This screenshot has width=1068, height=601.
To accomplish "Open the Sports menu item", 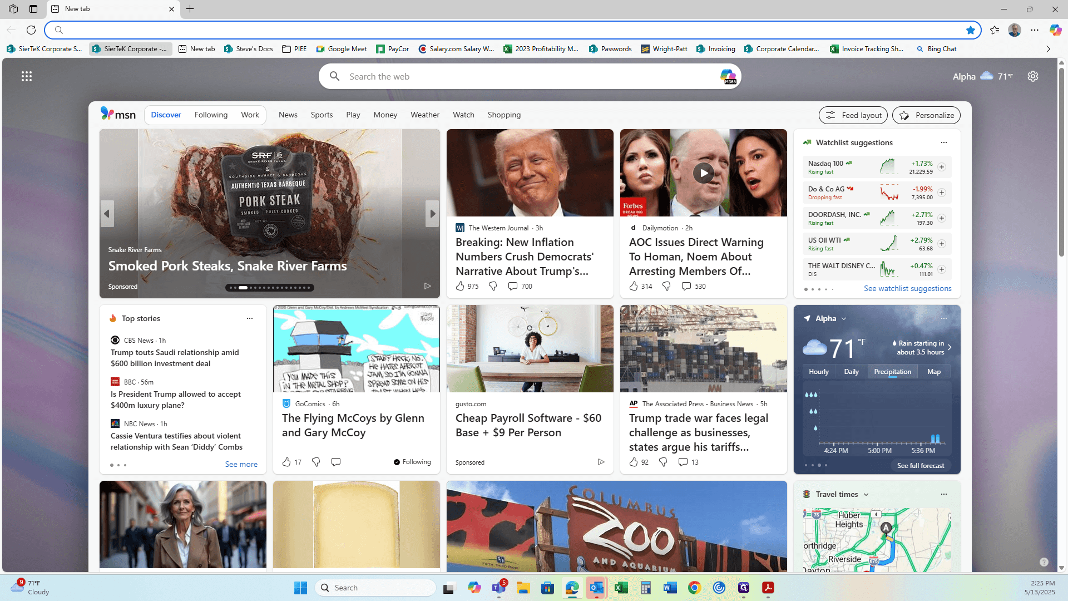I will pos(322,115).
